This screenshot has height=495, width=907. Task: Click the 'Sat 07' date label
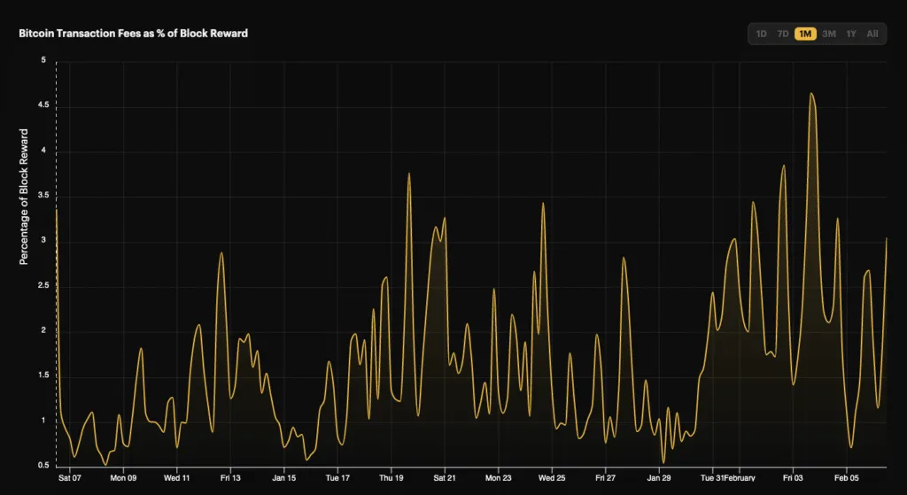(69, 478)
